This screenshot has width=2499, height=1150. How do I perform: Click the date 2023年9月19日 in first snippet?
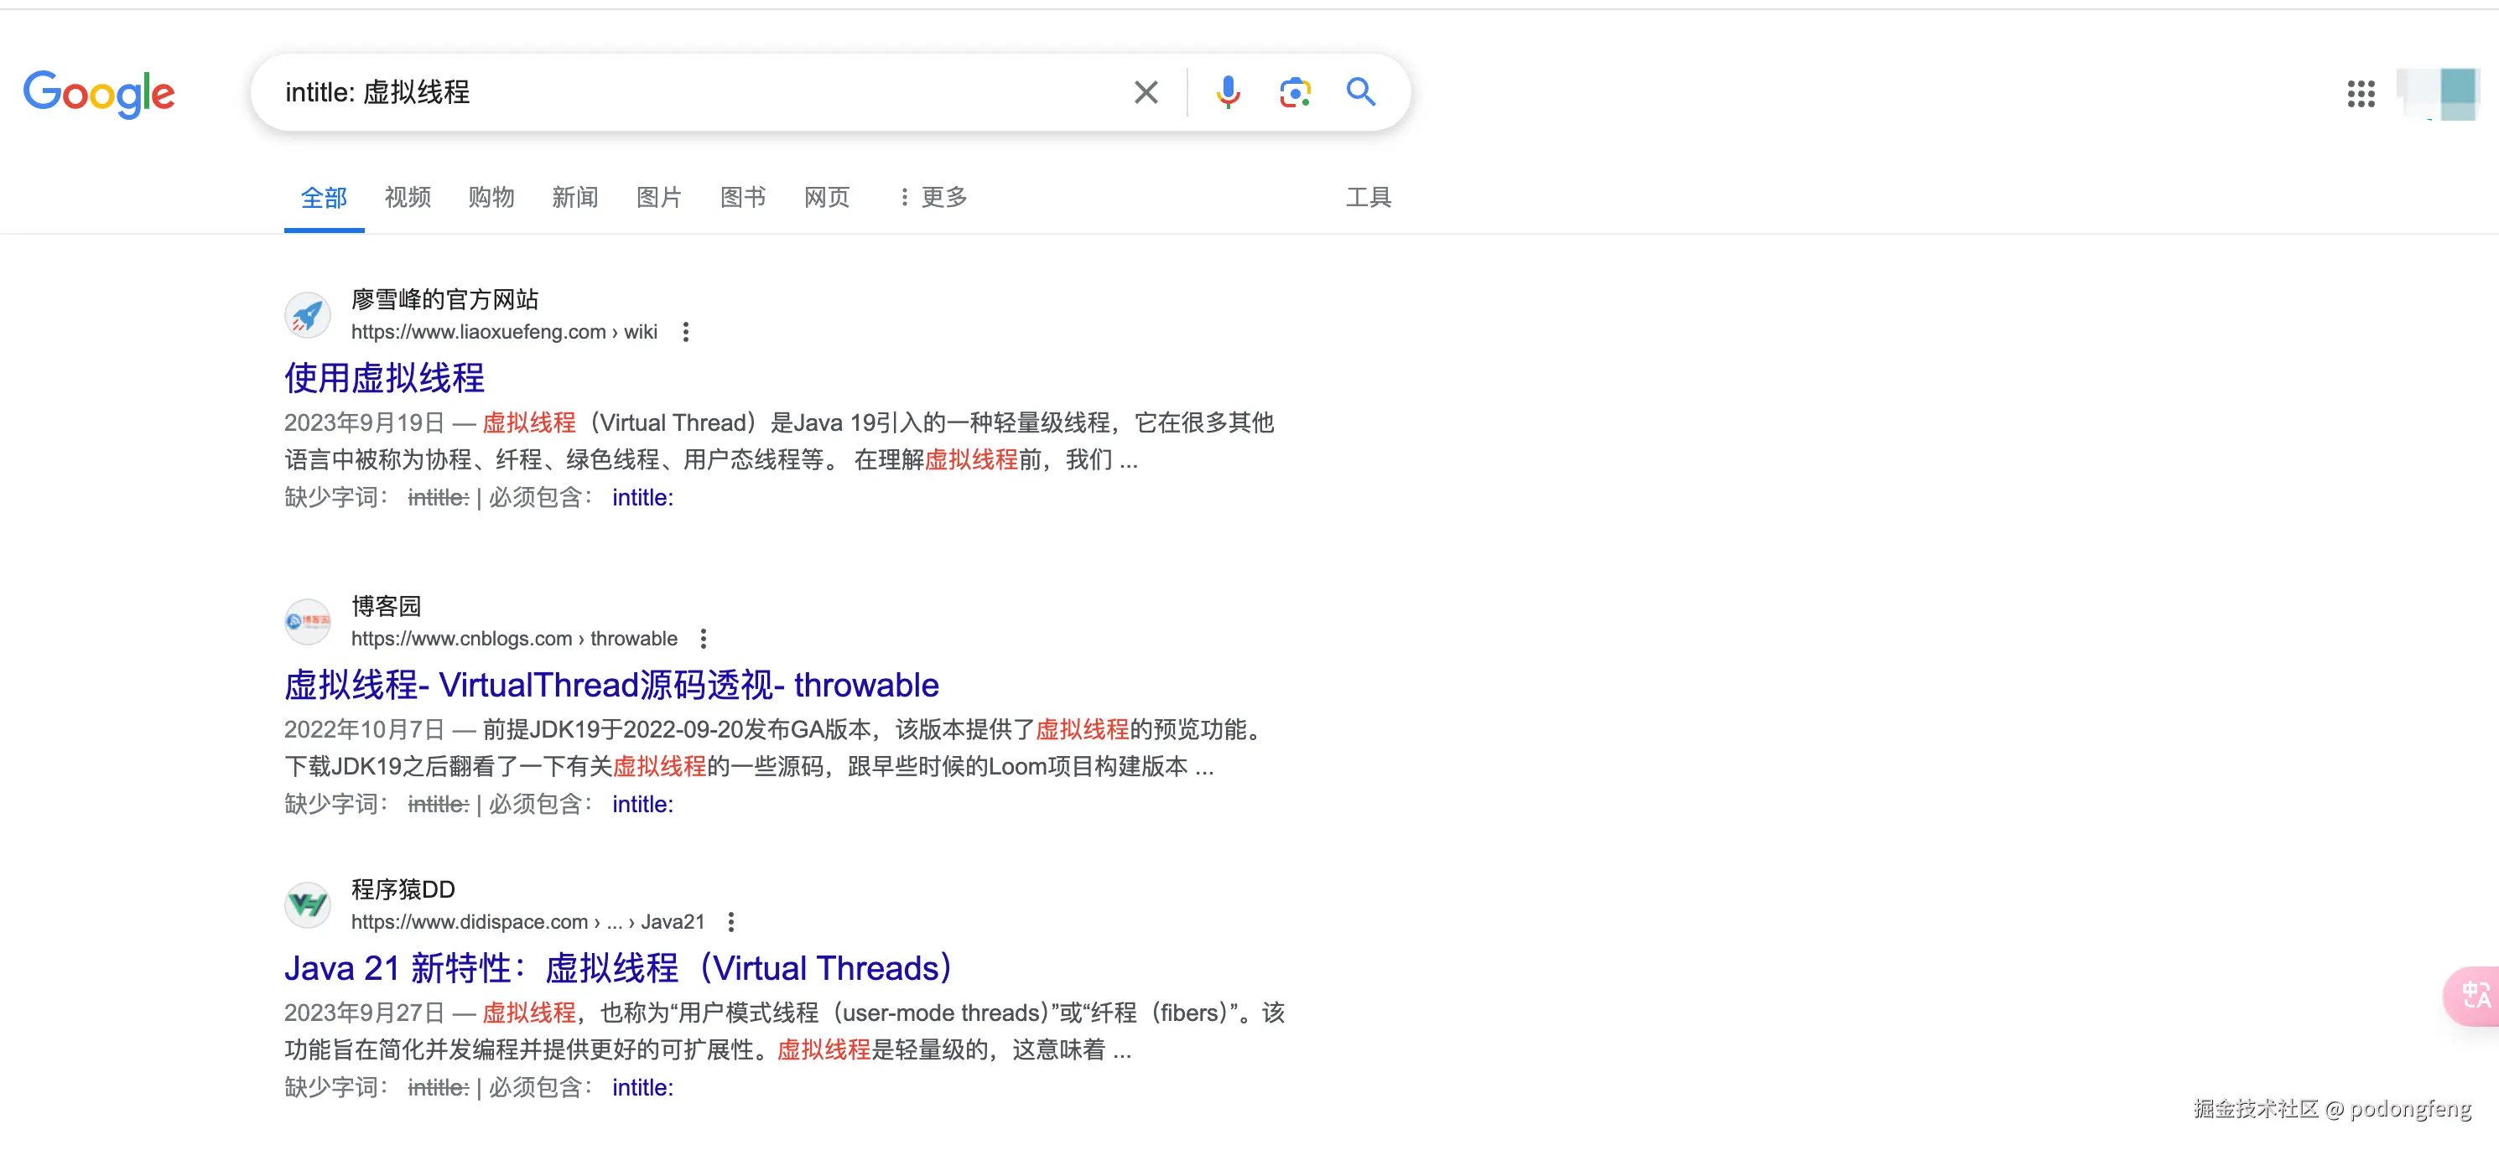(365, 422)
